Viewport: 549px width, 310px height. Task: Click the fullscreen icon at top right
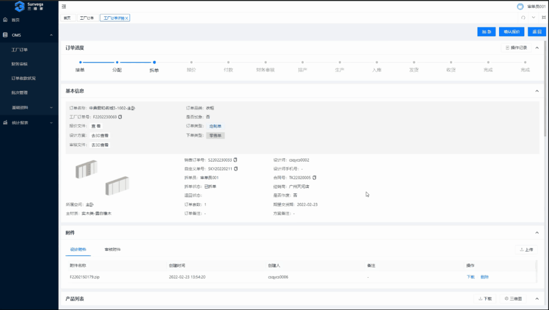tap(543, 18)
